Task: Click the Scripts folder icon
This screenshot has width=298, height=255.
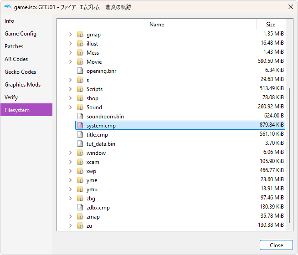Action: 80,89
